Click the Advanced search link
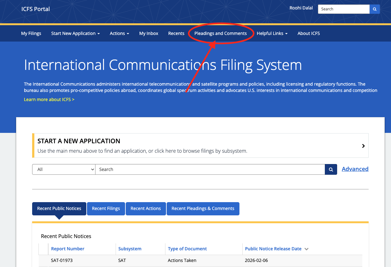This screenshot has height=267, width=391. (355, 169)
